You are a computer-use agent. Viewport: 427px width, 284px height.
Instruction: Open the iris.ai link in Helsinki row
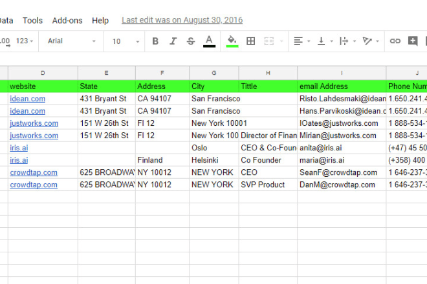point(19,160)
